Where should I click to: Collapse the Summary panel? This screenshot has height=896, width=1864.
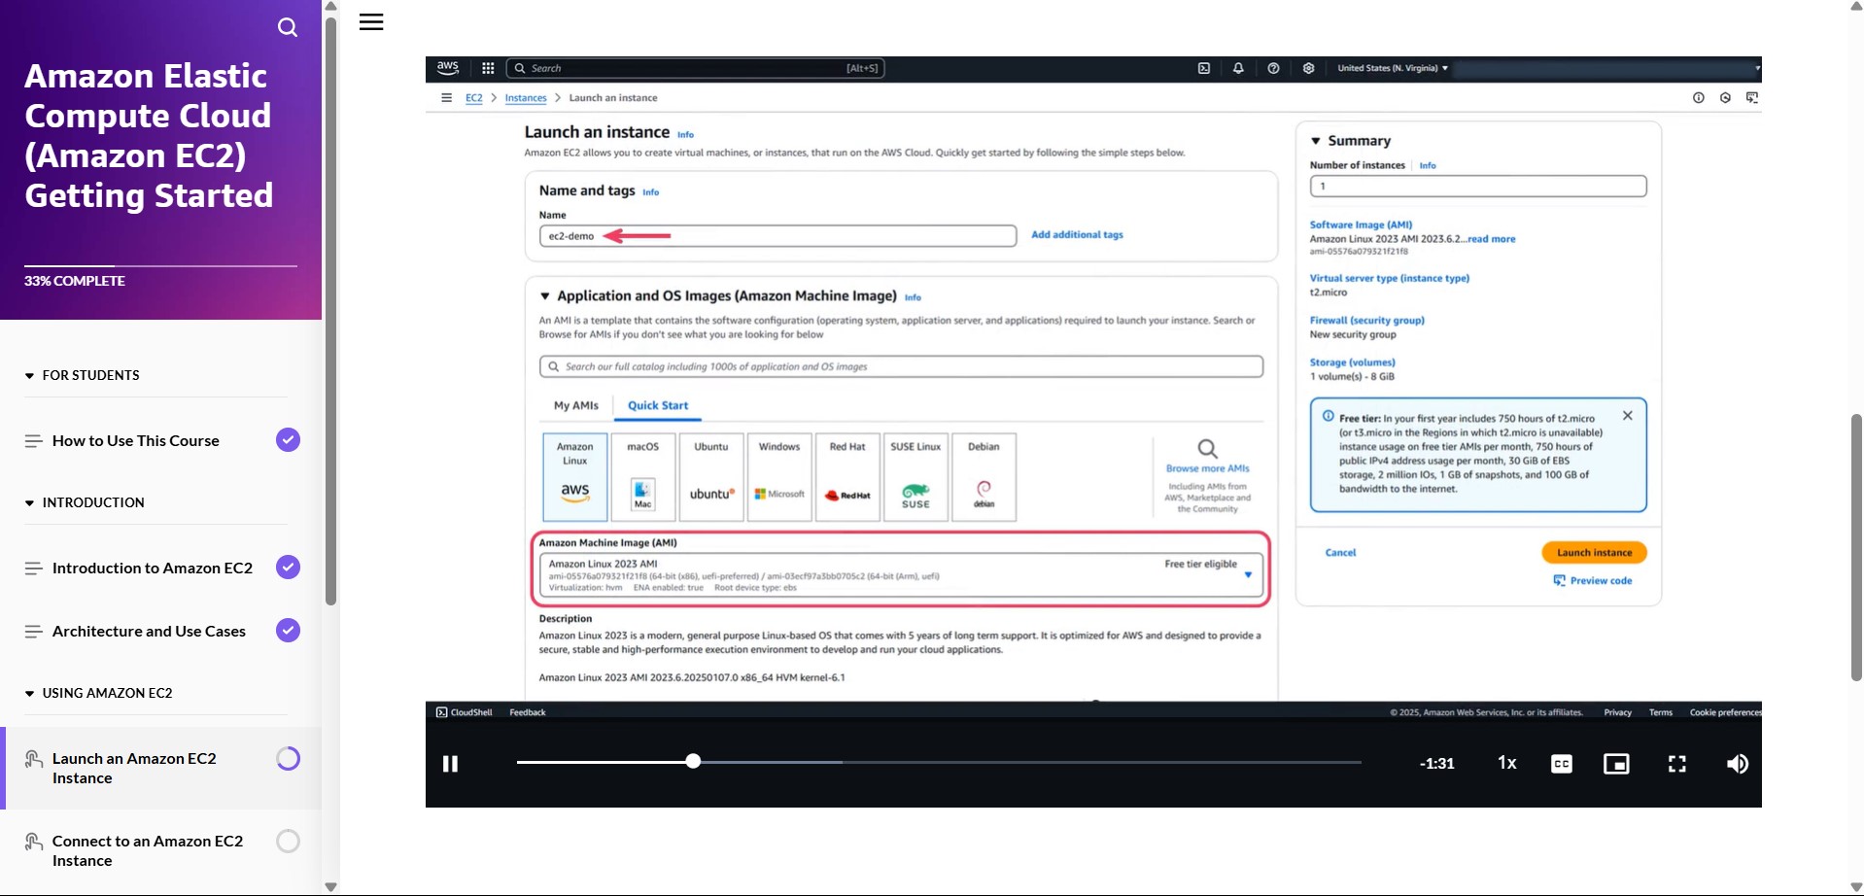click(x=1316, y=141)
